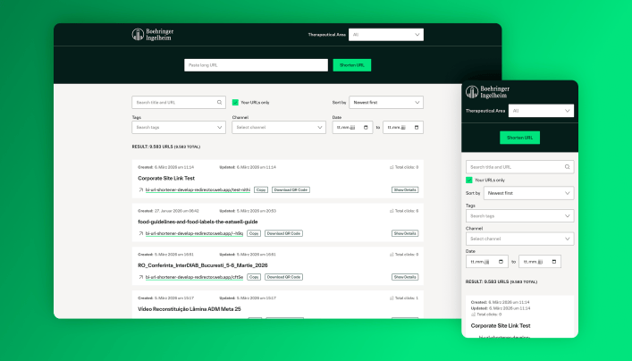Focus mobile 'Search title and URL' field
This screenshot has height=361, width=632.
coord(520,167)
